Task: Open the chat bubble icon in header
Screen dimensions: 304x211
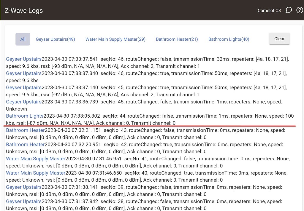Action: coord(288,10)
